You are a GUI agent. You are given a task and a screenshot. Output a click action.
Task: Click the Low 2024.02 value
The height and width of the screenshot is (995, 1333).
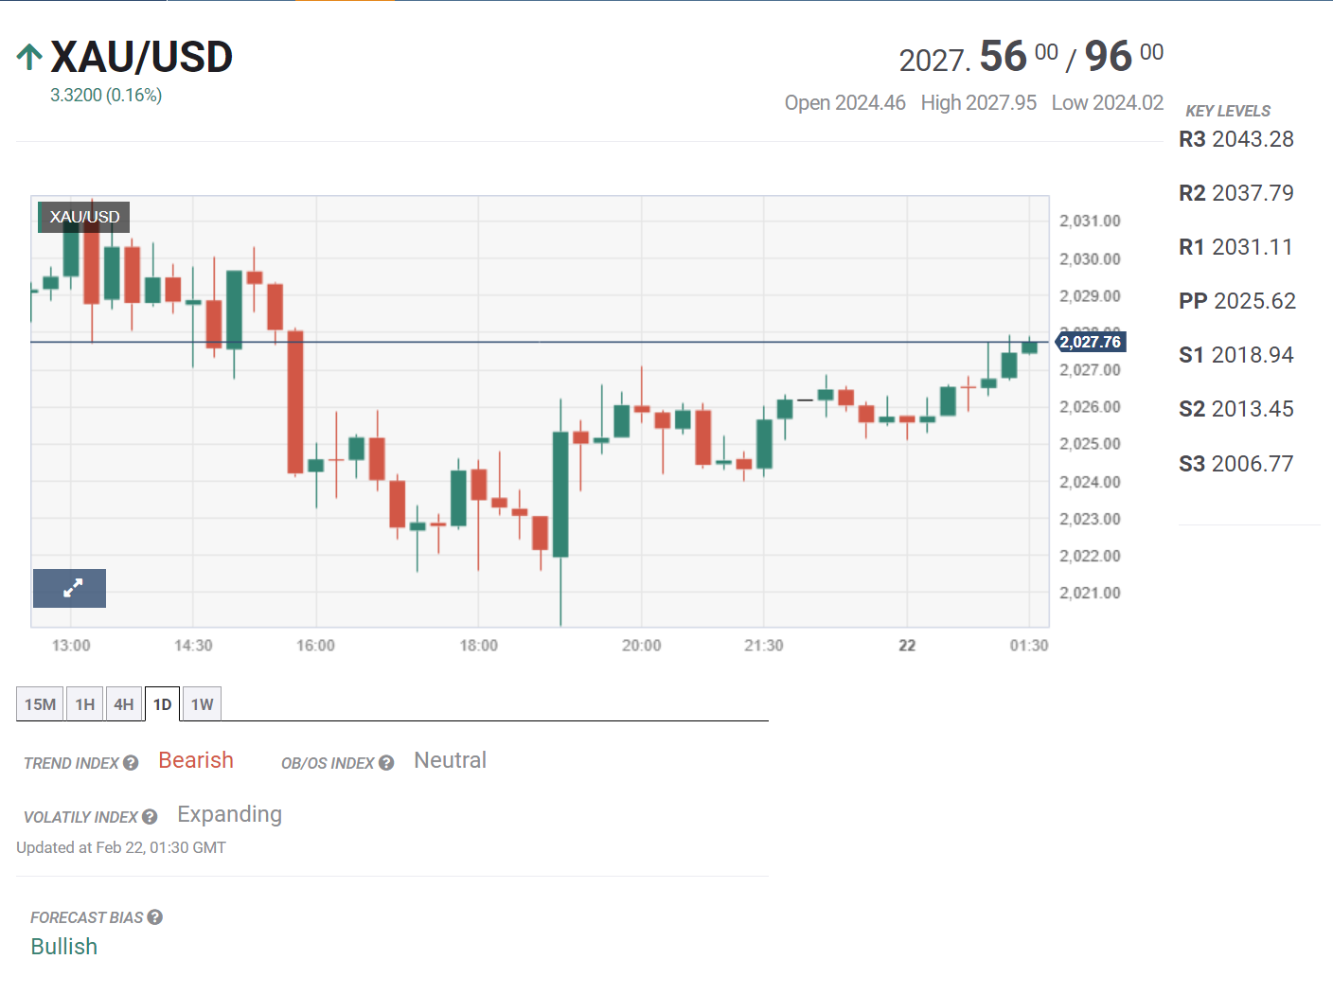[1108, 102]
